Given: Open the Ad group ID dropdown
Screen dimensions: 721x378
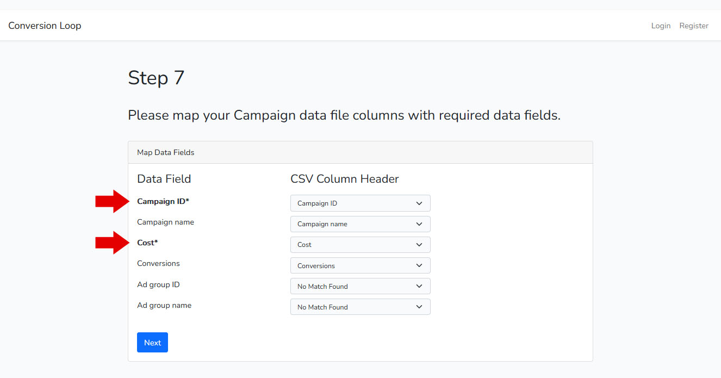Looking at the screenshot, I should coord(360,286).
